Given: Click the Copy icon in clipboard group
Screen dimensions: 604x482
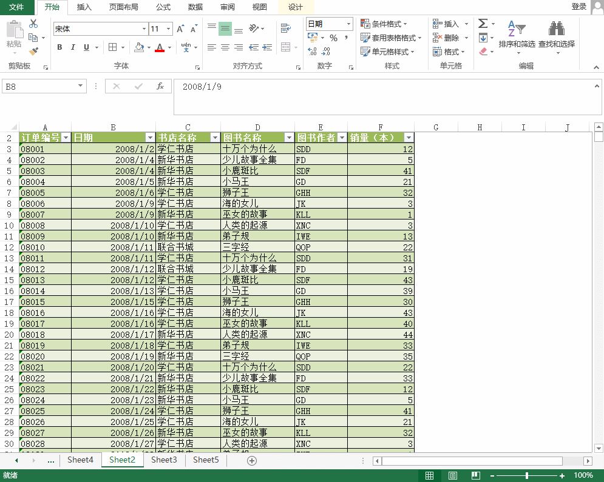Looking at the screenshot, I should pyautogui.click(x=33, y=38).
